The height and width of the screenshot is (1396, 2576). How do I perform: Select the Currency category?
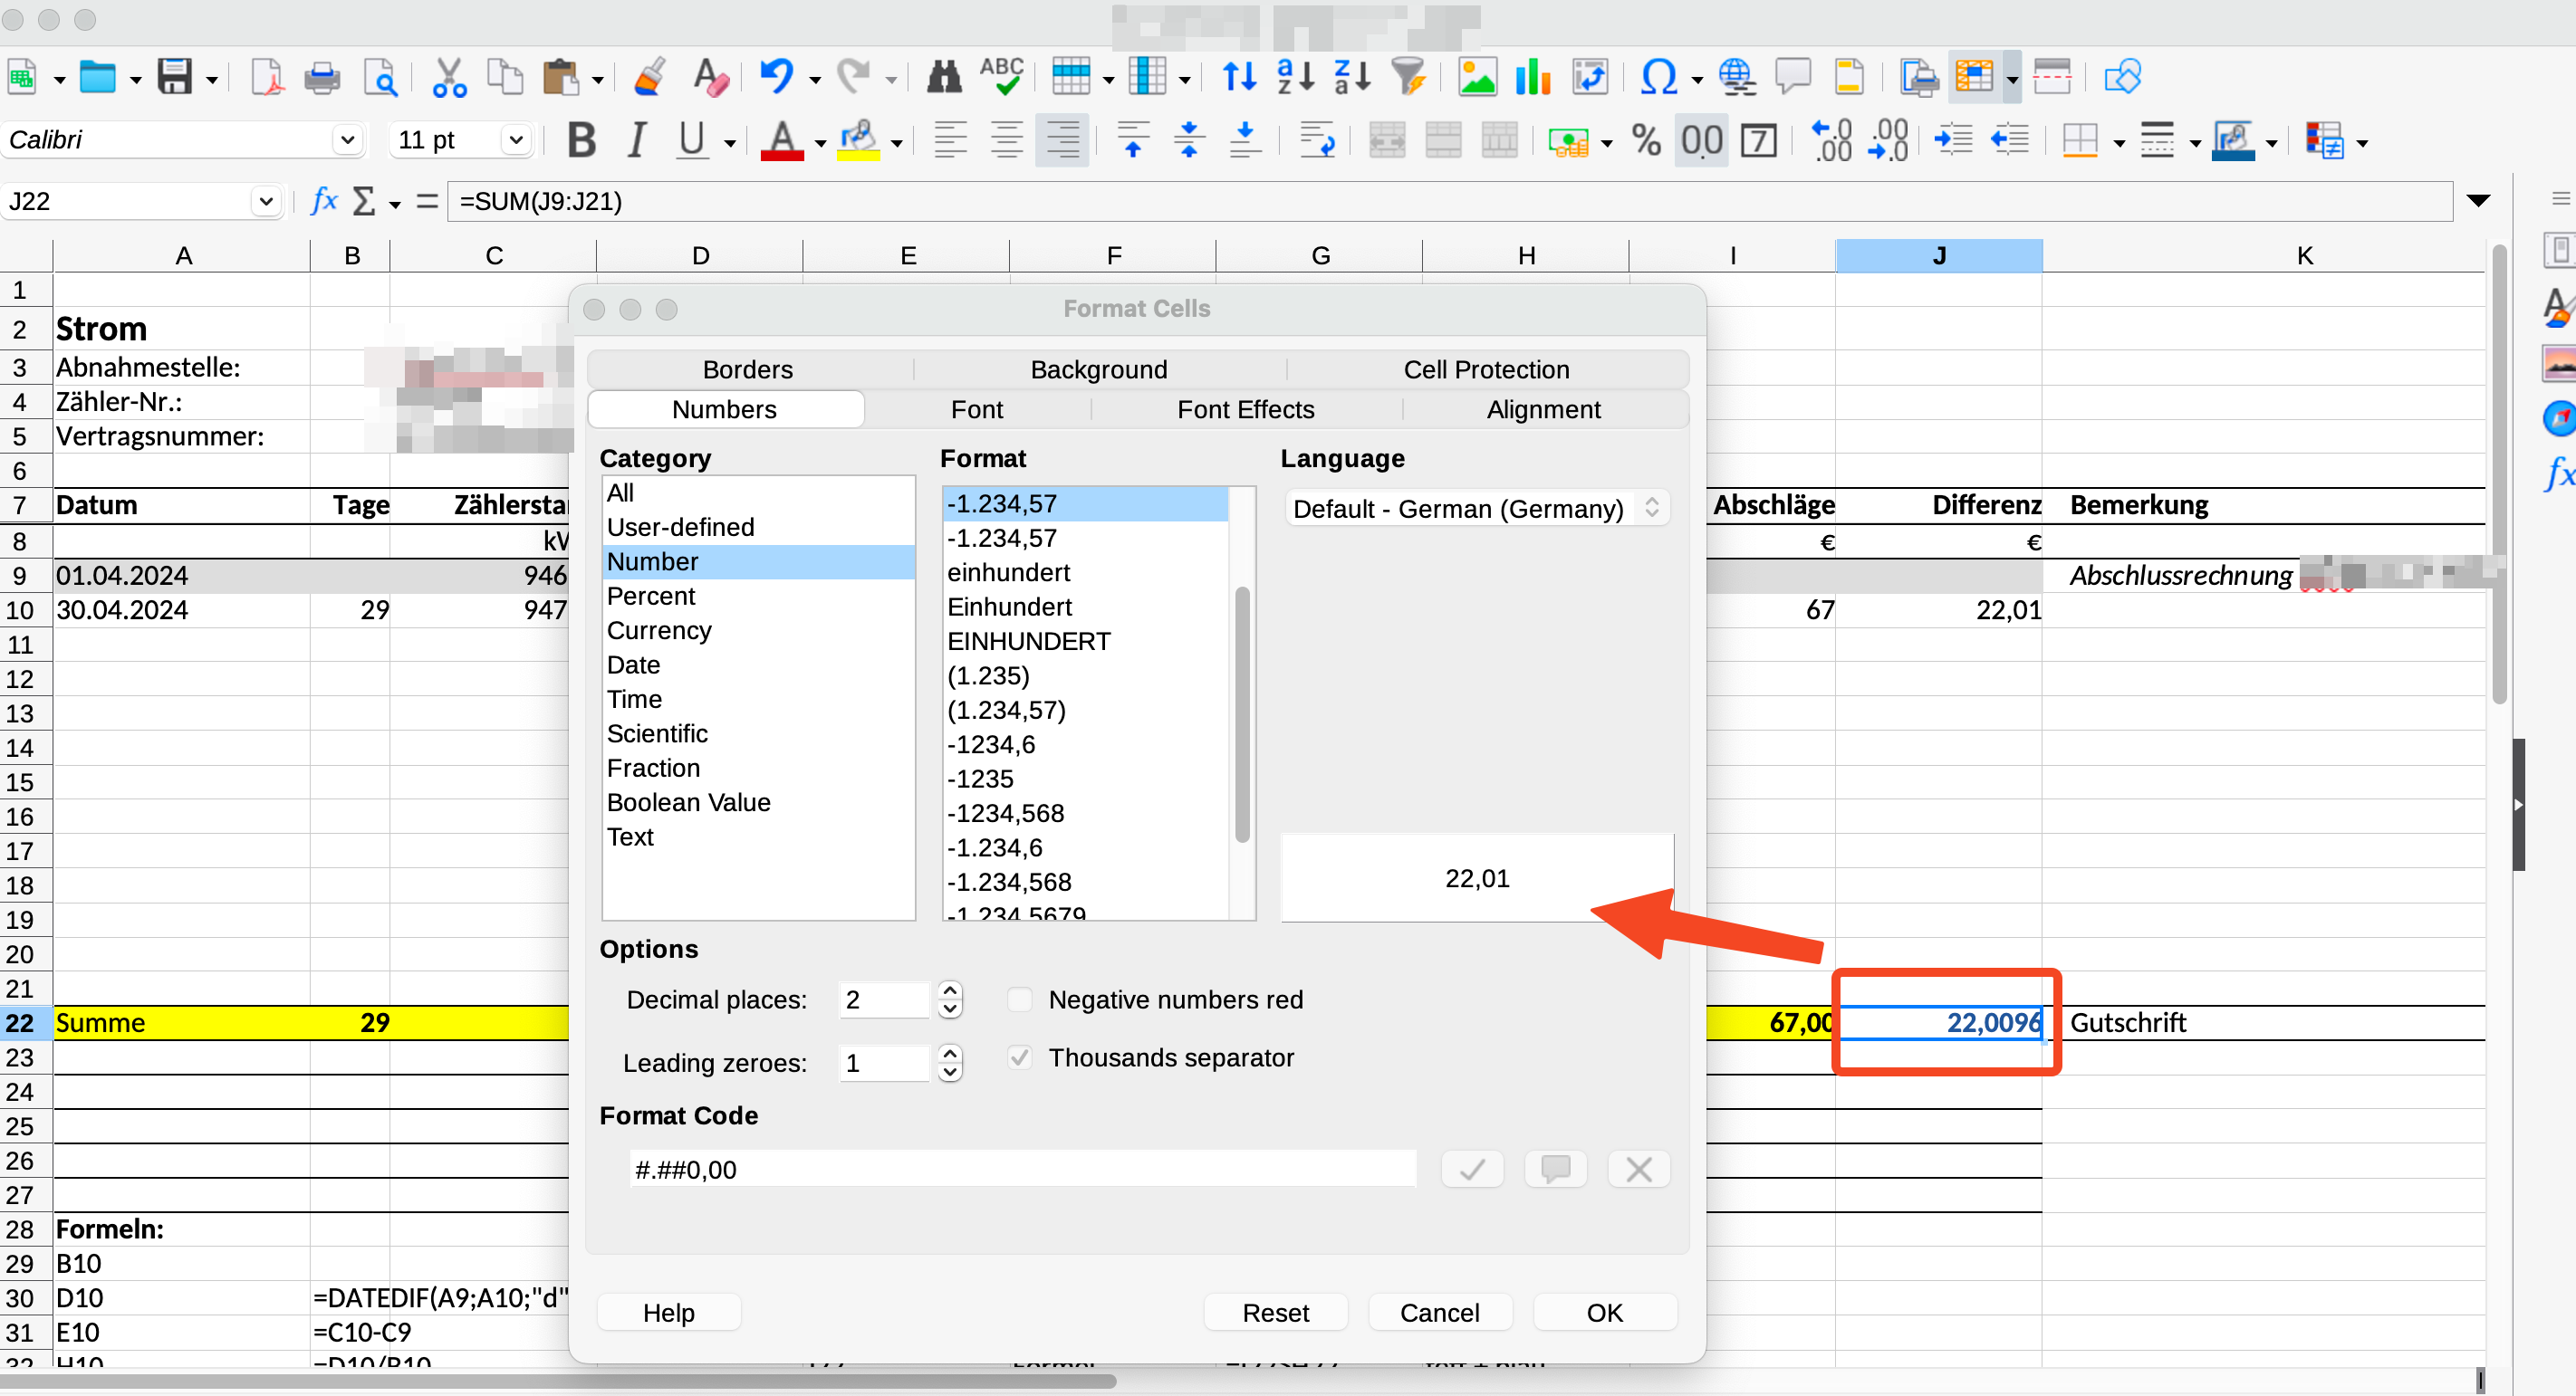pos(659,630)
